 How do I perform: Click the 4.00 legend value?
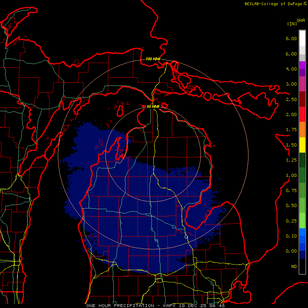point(291,69)
